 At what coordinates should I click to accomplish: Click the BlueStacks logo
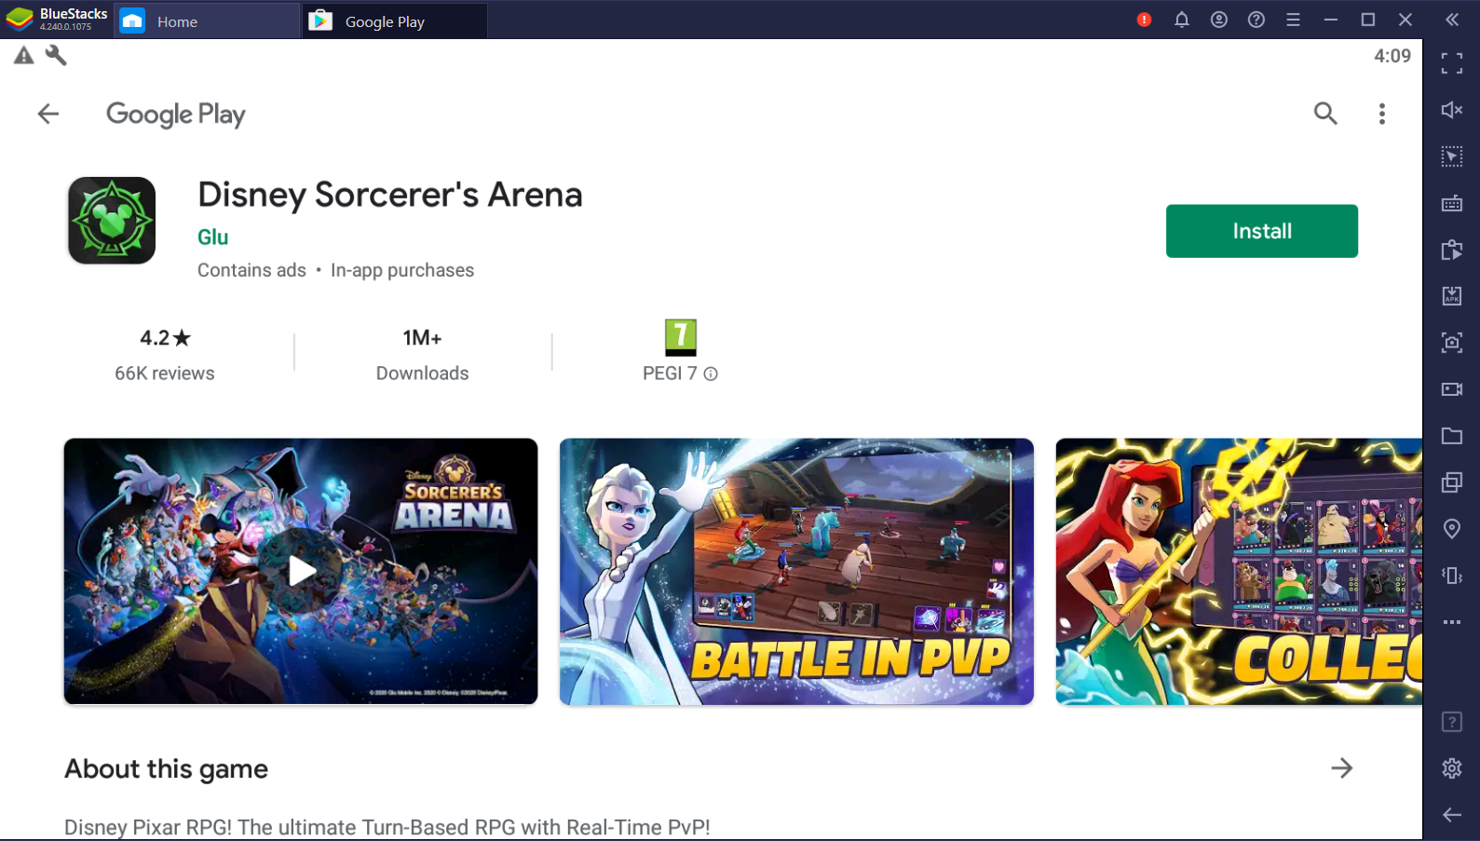(20, 20)
